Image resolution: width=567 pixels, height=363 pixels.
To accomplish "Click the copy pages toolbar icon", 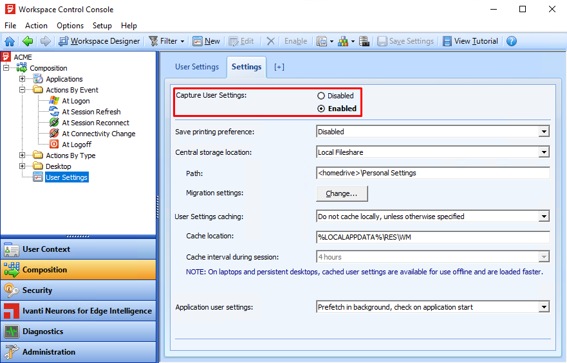I will pyautogui.click(x=322, y=42).
